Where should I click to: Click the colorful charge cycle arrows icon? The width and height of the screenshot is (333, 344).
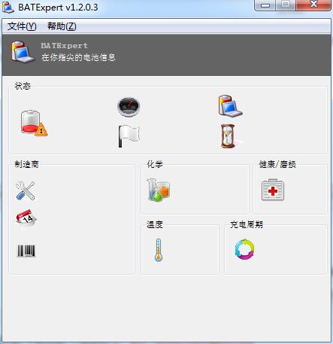click(244, 249)
